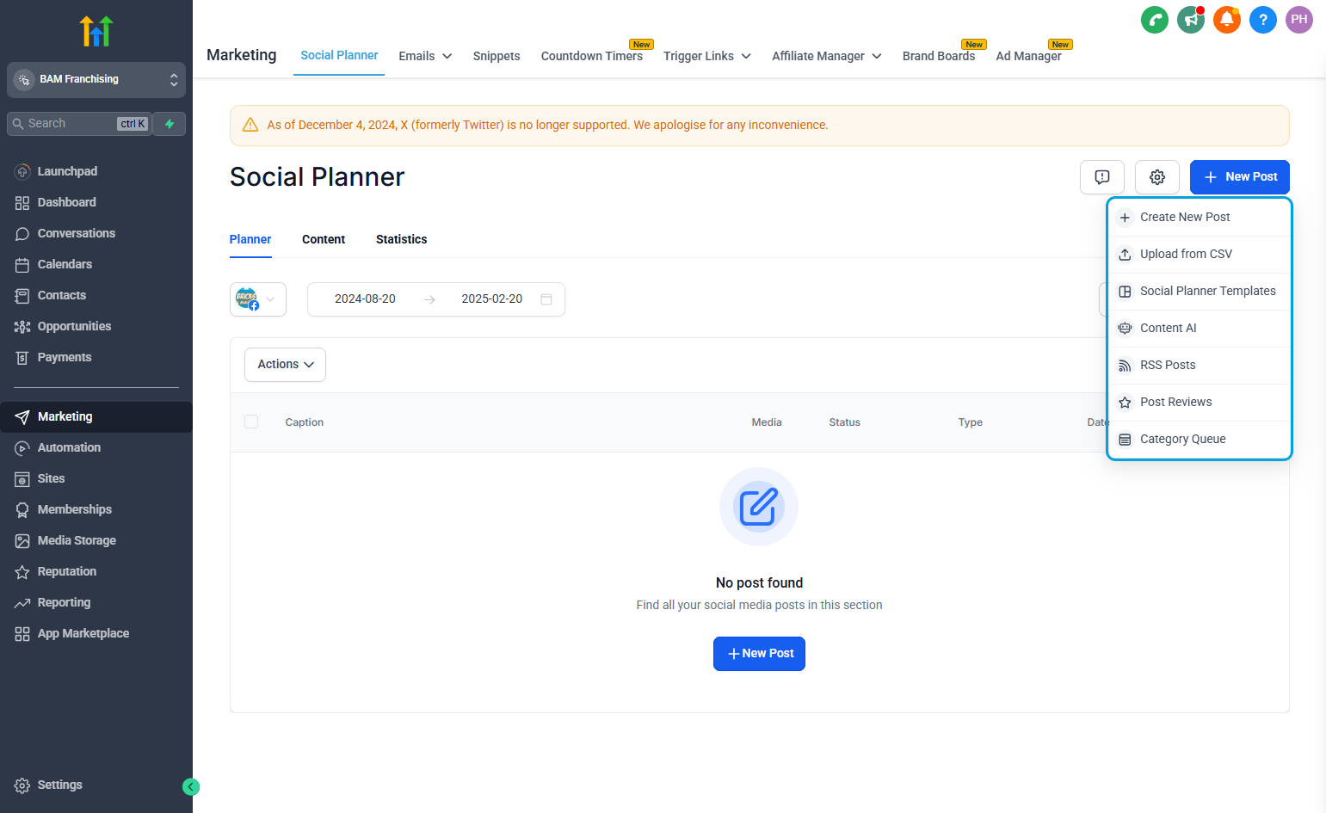The height and width of the screenshot is (813, 1326).
Task: Open the megaphone announcements icon
Action: (1191, 20)
